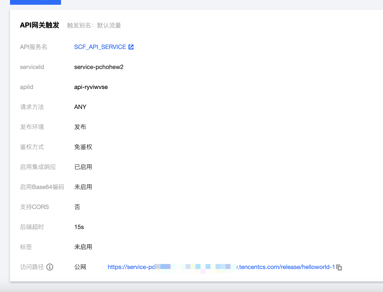Click the info icon next to 访问路径
Screen dimensions: 383x292
coord(50,267)
